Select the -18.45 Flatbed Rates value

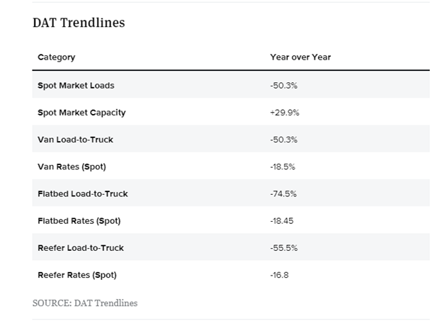tap(280, 220)
